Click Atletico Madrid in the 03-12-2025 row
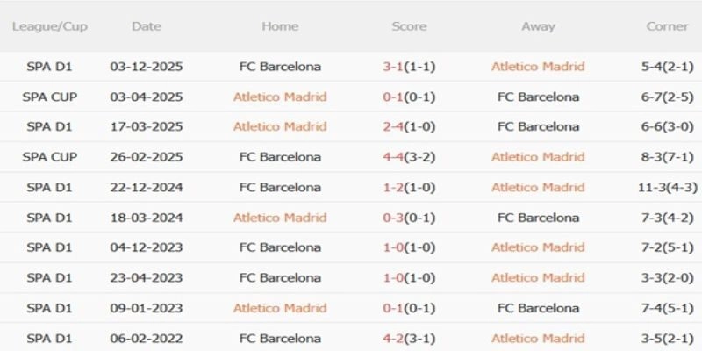 pos(538,67)
